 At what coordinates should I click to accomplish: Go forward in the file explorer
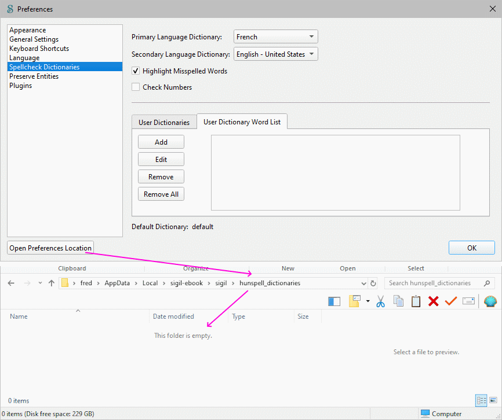tap(27, 283)
